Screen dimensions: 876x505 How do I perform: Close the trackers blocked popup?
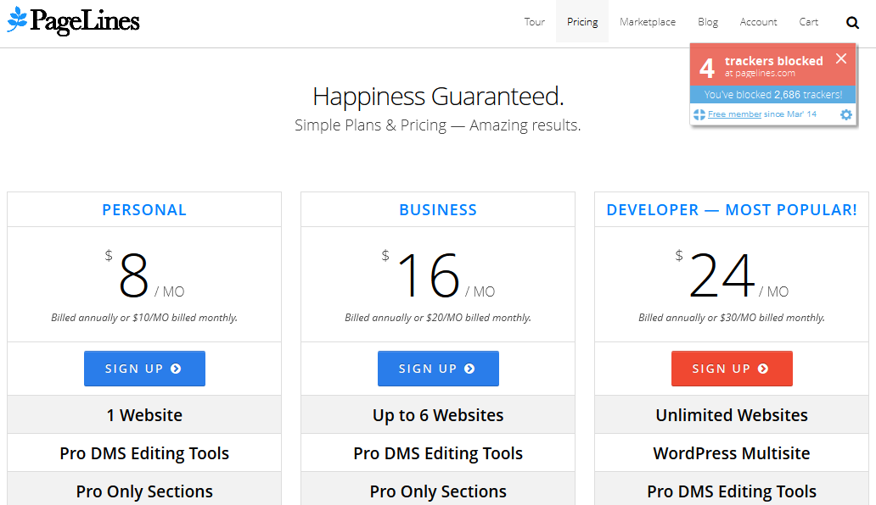[840, 58]
